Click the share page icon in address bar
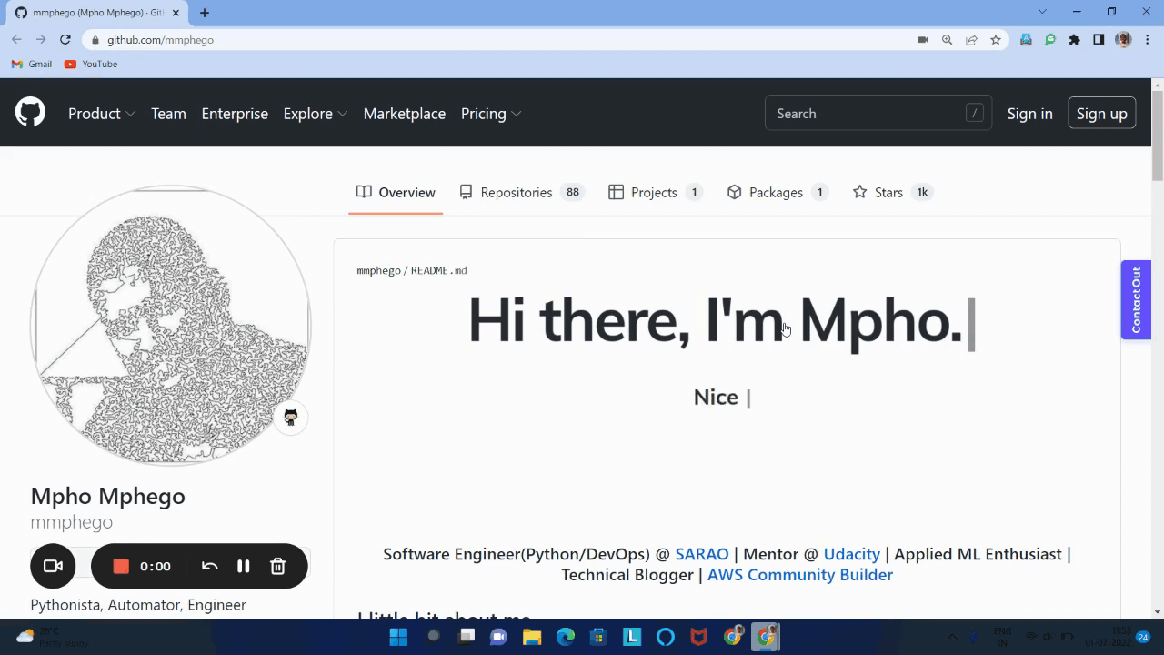The height and width of the screenshot is (655, 1164). click(971, 40)
